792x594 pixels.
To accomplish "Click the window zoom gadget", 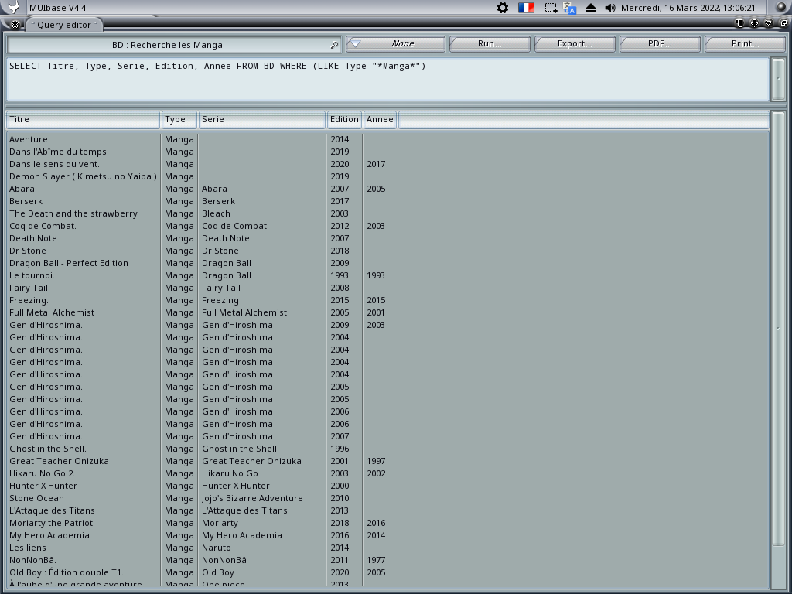I will pos(769,22).
